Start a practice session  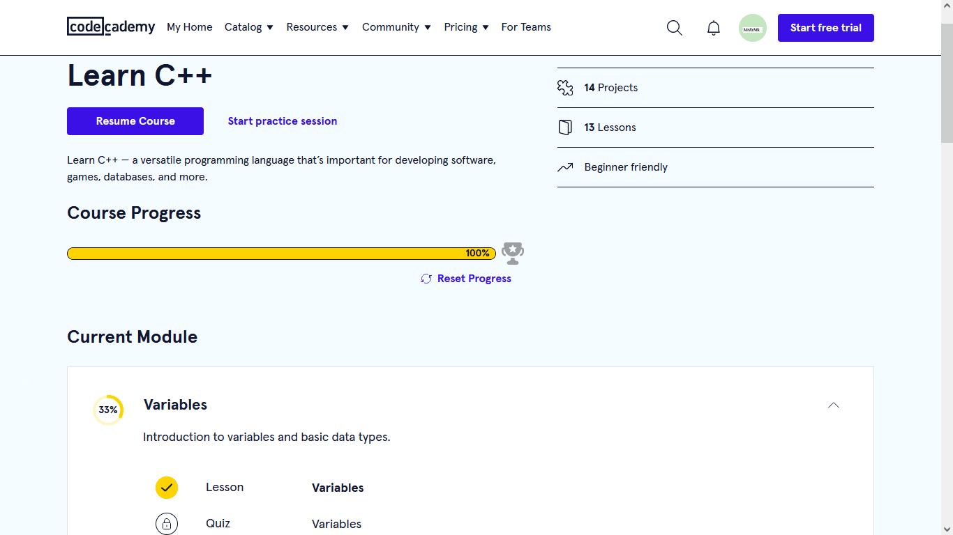283,121
